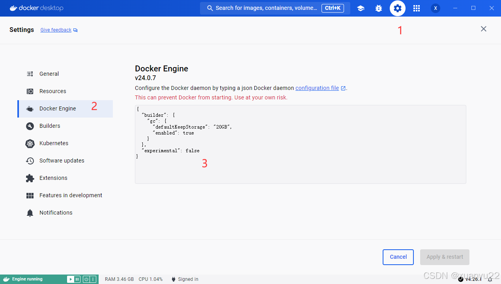The width and height of the screenshot is (501, 284).
Task: Click the Settings gear icon
Action: [x=398, y=8]
